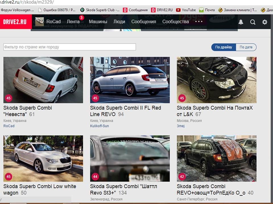Open the Skoda Superb Club bookmark

coord(100,10)
